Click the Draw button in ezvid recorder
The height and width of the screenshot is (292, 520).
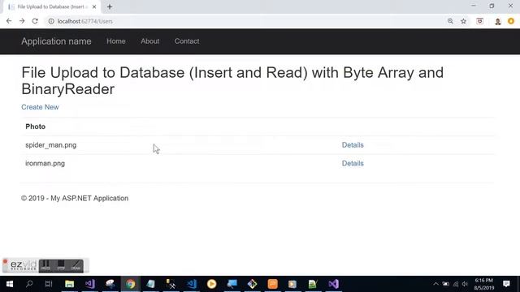(76, 265)
